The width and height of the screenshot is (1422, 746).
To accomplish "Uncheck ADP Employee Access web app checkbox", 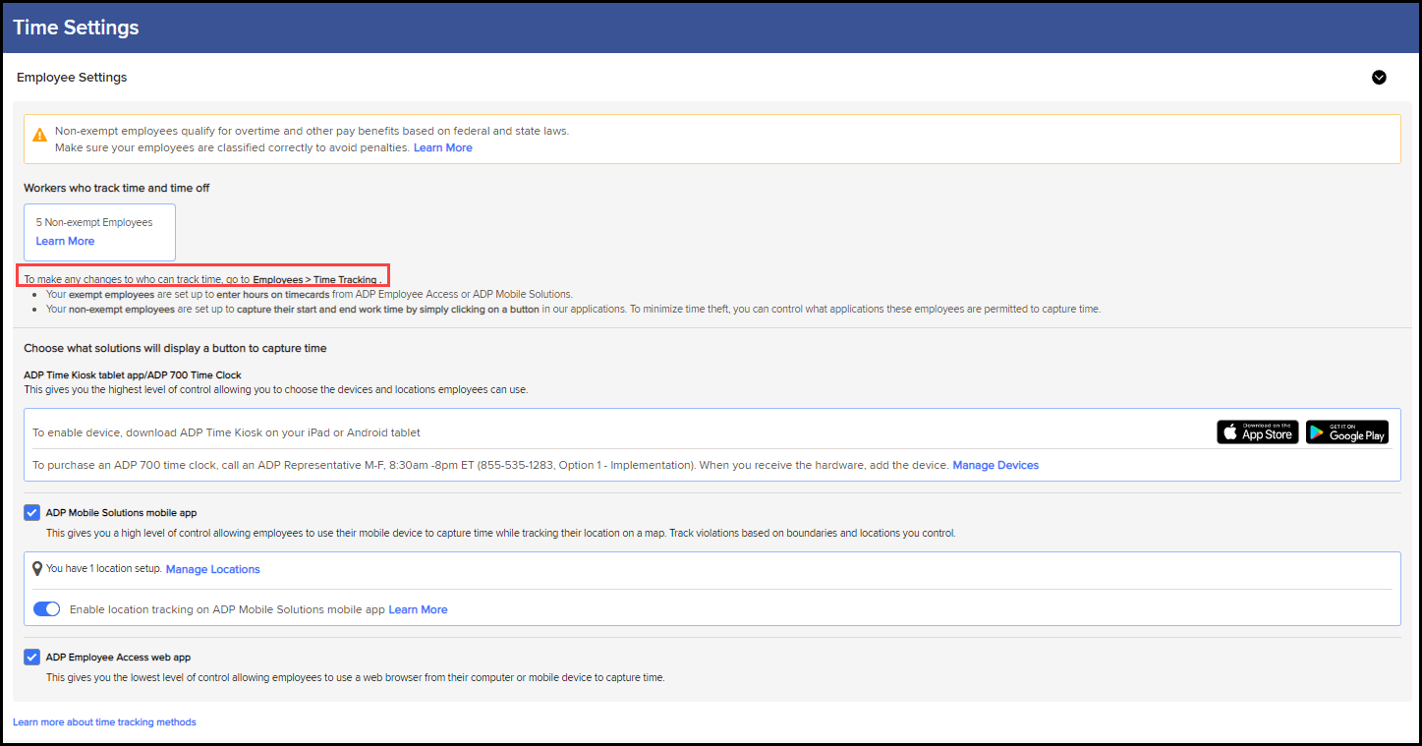I will [x=32, y=658].
